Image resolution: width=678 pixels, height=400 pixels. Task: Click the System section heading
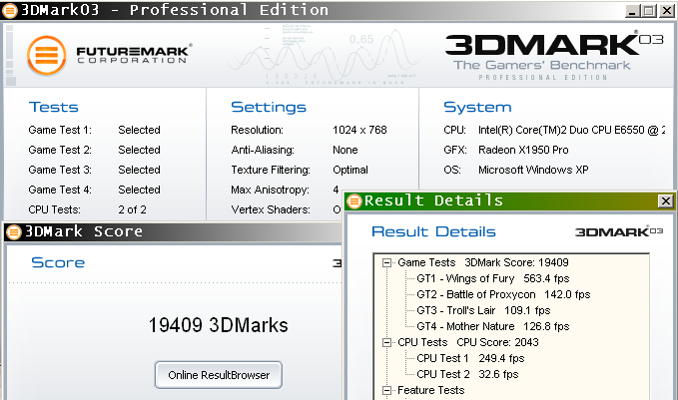[477, 107]
